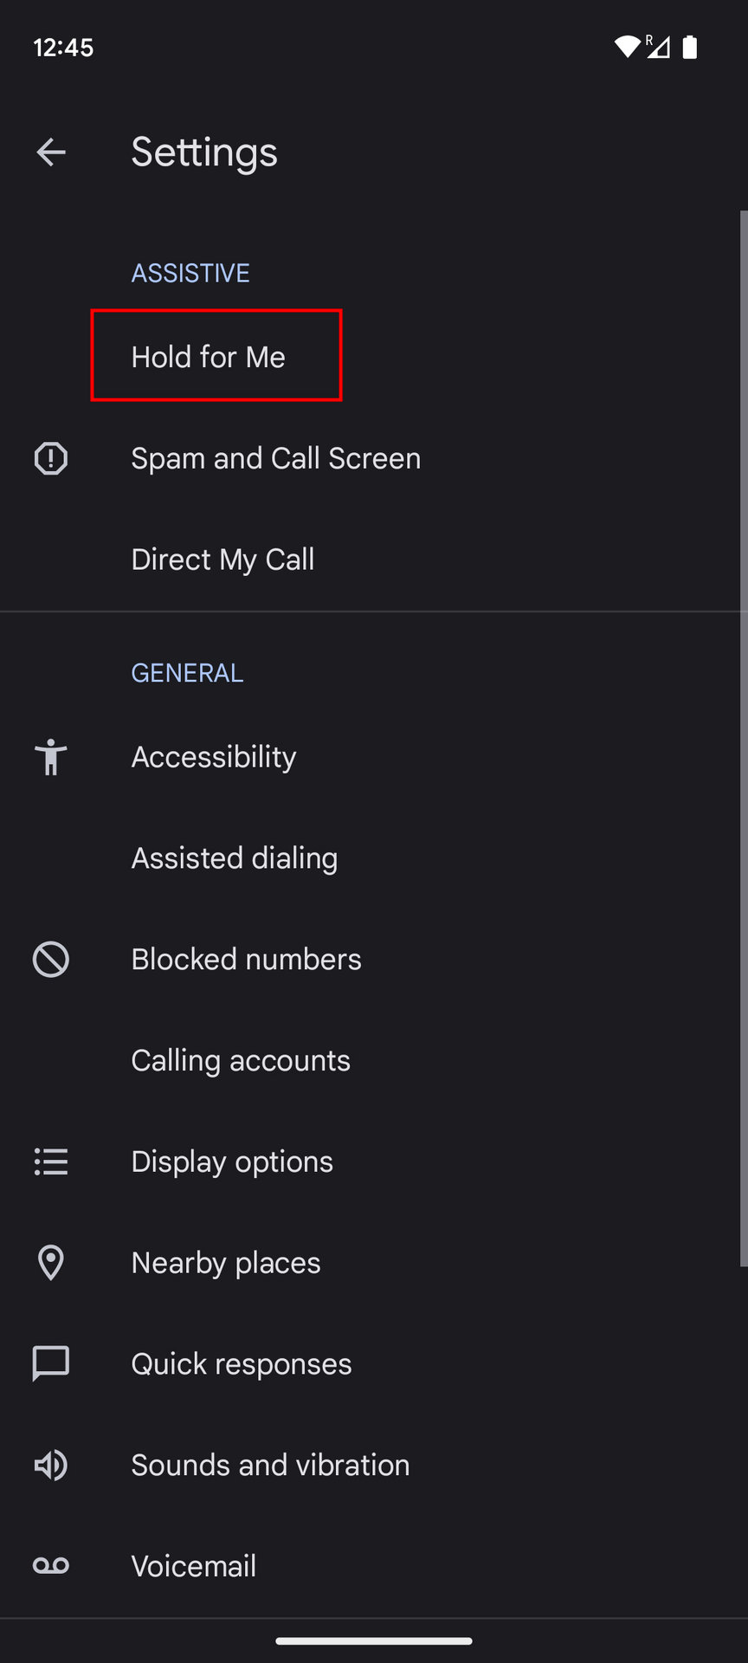This screenshot has width=748, height=1663.
Task: Tap the Spam alert octagon icon
Action: point(51,458)
